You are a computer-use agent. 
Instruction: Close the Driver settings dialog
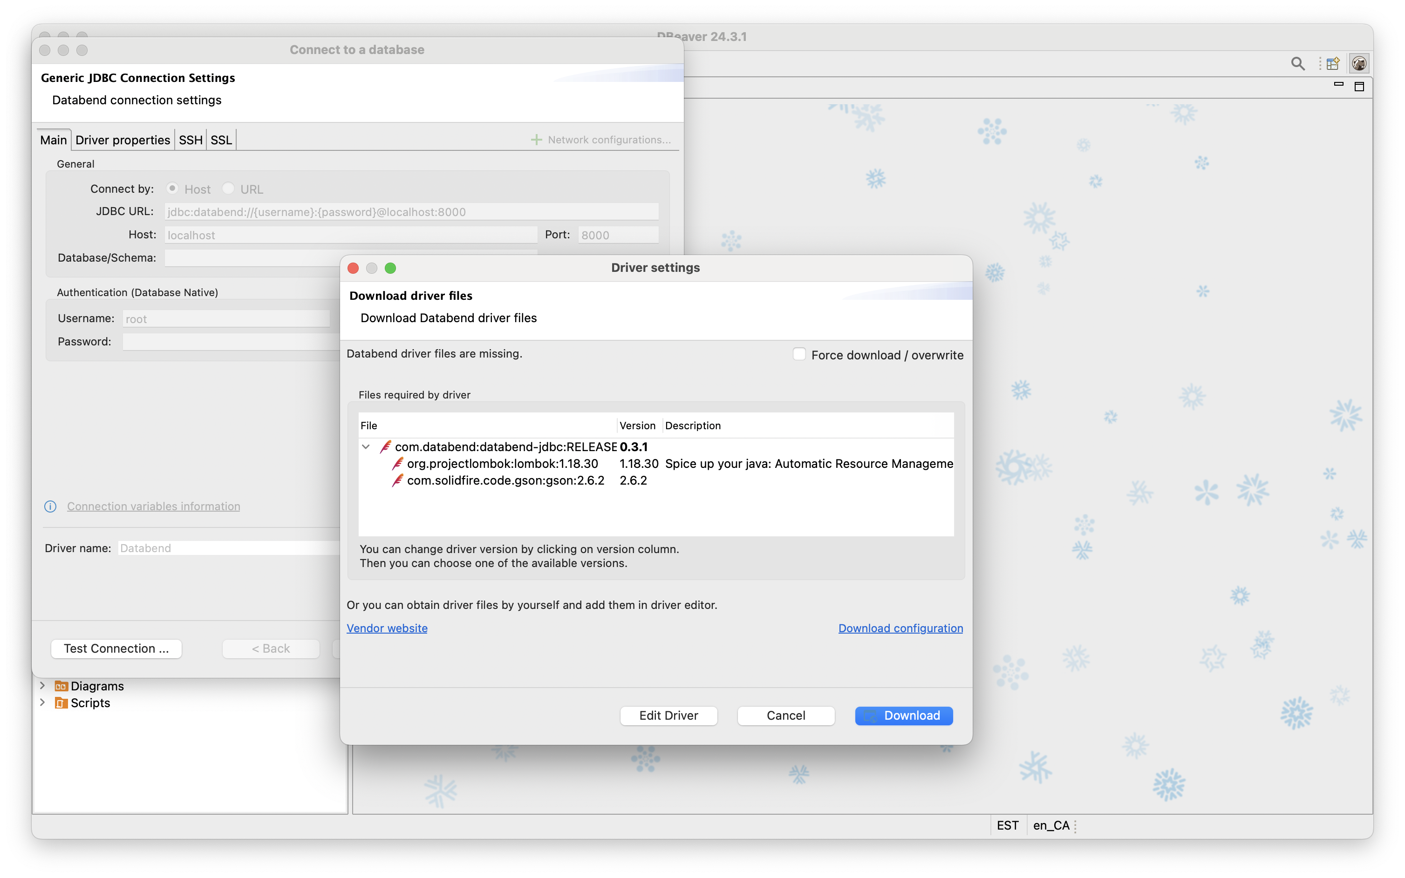pos(353,268)
